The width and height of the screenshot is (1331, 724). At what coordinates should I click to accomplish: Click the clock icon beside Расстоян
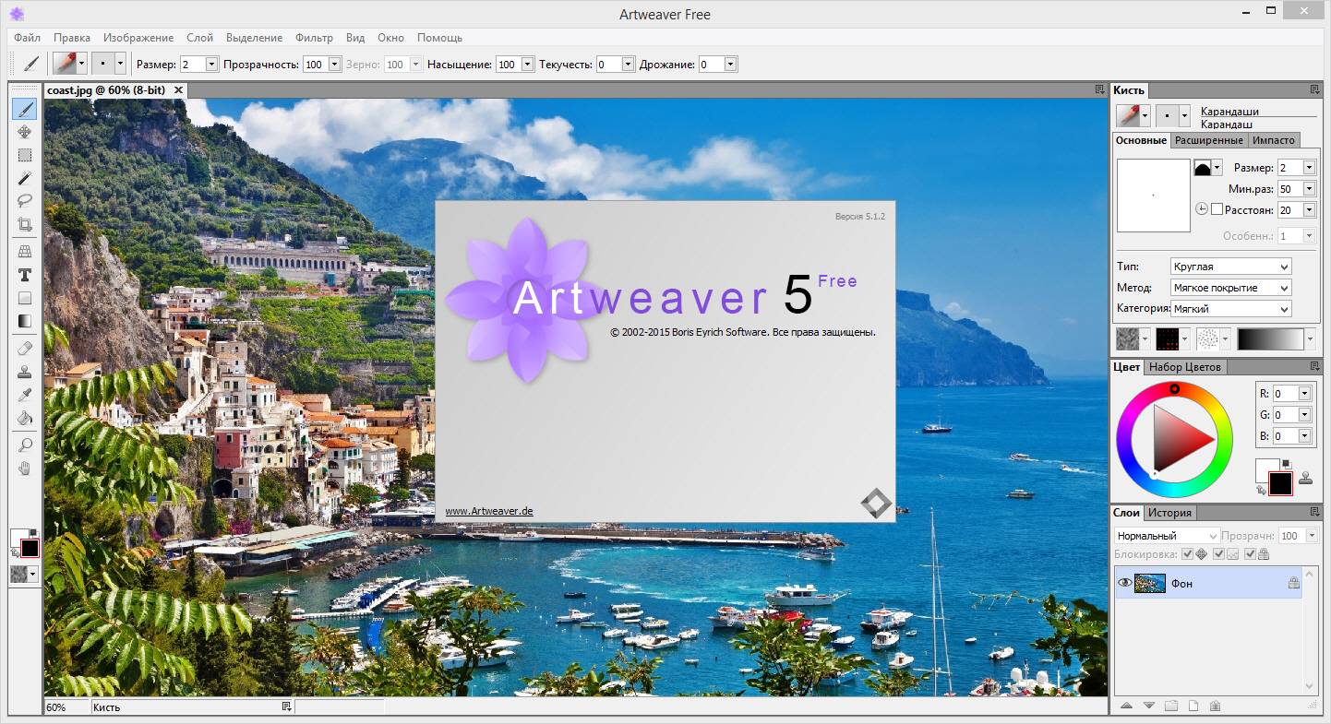point(1201,209)
